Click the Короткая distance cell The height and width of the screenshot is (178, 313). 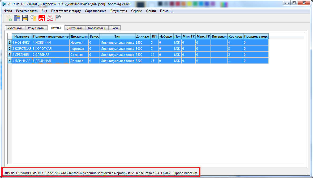pyautogui.click(x=79, y=48)
